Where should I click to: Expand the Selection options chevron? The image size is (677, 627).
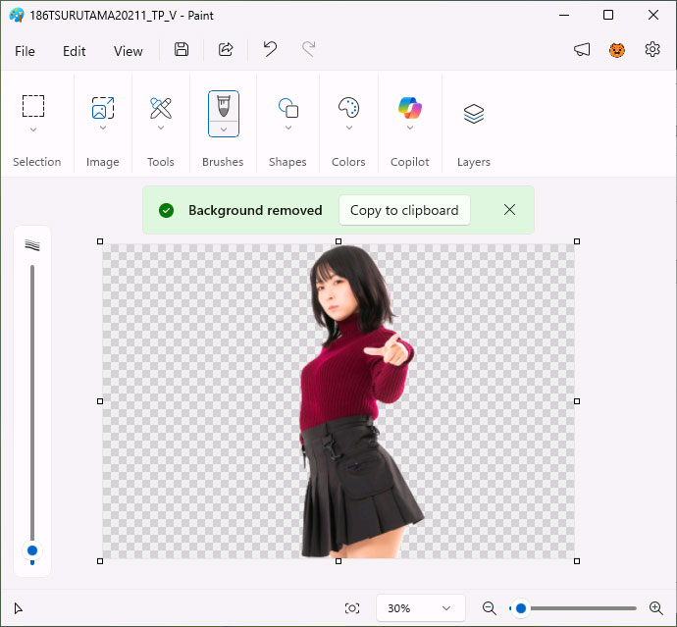pyautogui.click(x=33, y=130)
